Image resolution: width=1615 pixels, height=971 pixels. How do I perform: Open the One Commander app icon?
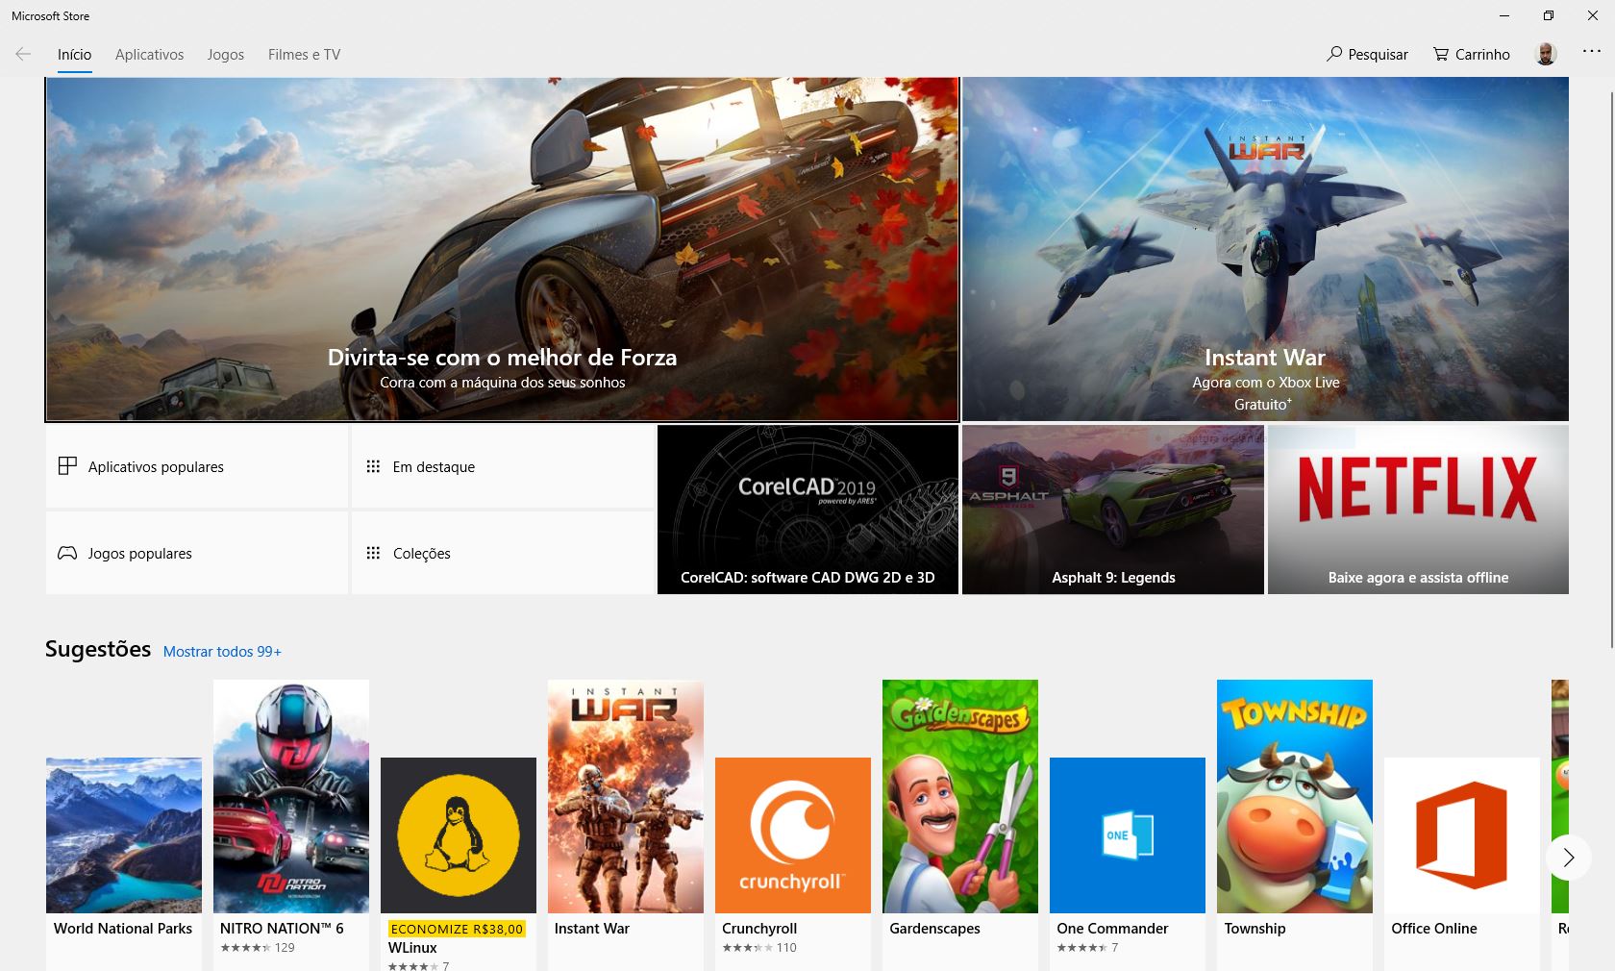[x=1128, y=835]
